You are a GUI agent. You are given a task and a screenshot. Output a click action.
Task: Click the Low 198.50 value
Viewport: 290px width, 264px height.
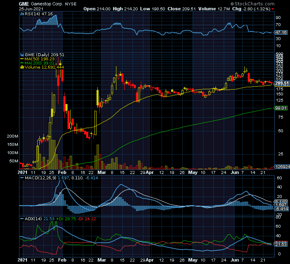tap(152, 9)
